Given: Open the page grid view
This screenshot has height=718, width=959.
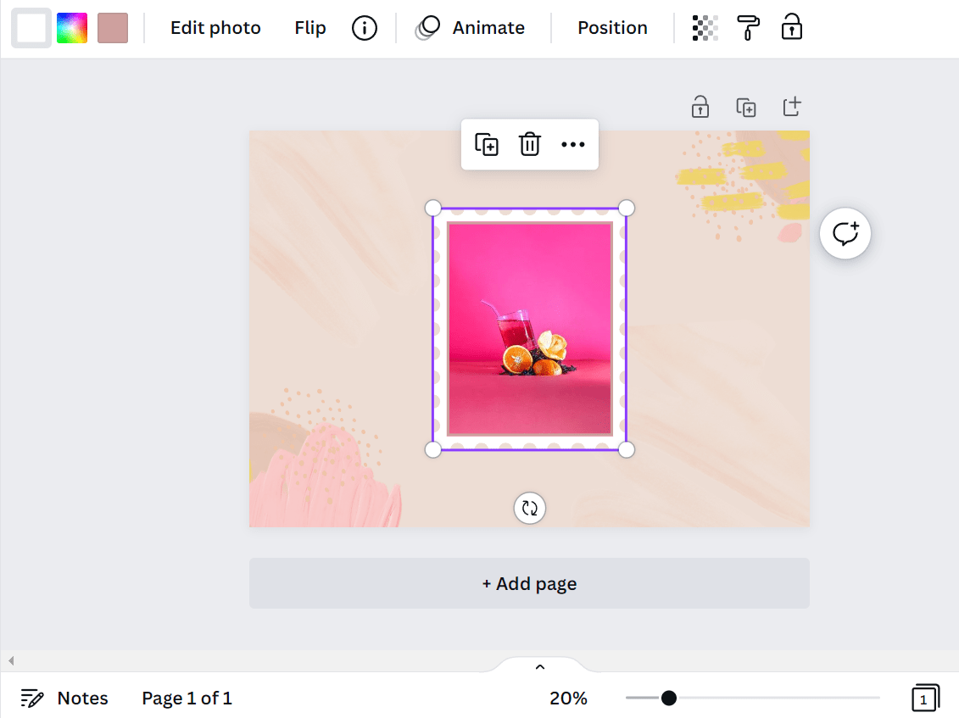Looking at the screenshot, I should tap(924, 698).
